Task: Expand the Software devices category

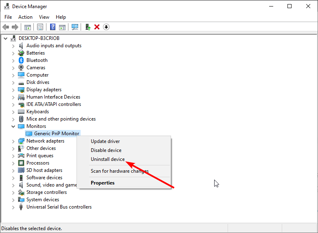Action: pyautogui.click(x=13, y=178)
